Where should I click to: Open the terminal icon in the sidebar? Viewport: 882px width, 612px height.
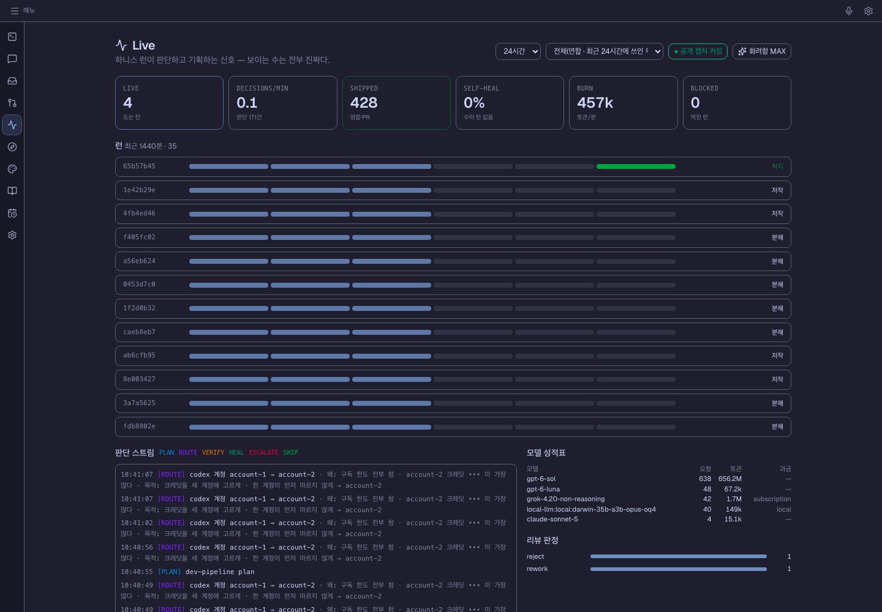[x=12, y=37]
